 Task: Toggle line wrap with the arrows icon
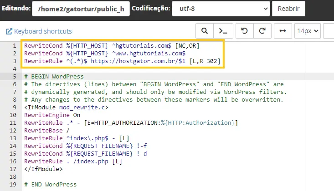pyautogui.click(x=283, y=31)
